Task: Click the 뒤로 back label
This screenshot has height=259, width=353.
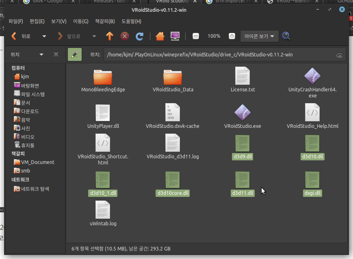Action: tap(26, 36)
